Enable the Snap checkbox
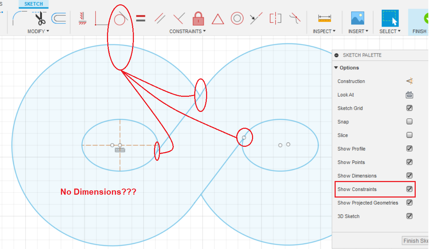Image resolution: width=429 pixels, height=249 pixels. click(409, 122)
